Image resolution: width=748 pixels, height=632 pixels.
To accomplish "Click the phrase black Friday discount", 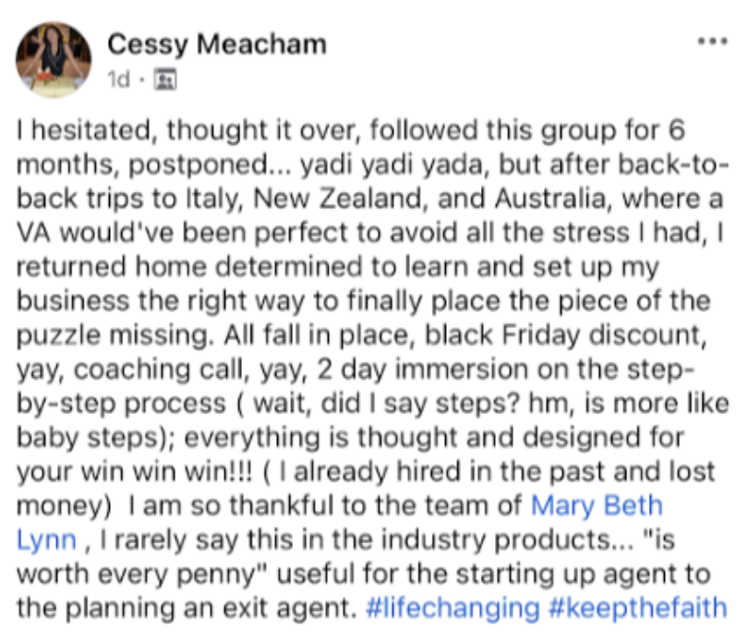I will [x=566, y=335].
